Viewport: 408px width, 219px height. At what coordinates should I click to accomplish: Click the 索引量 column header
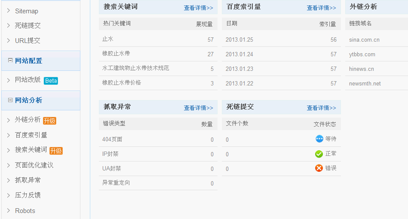click(x=328, y=24)
